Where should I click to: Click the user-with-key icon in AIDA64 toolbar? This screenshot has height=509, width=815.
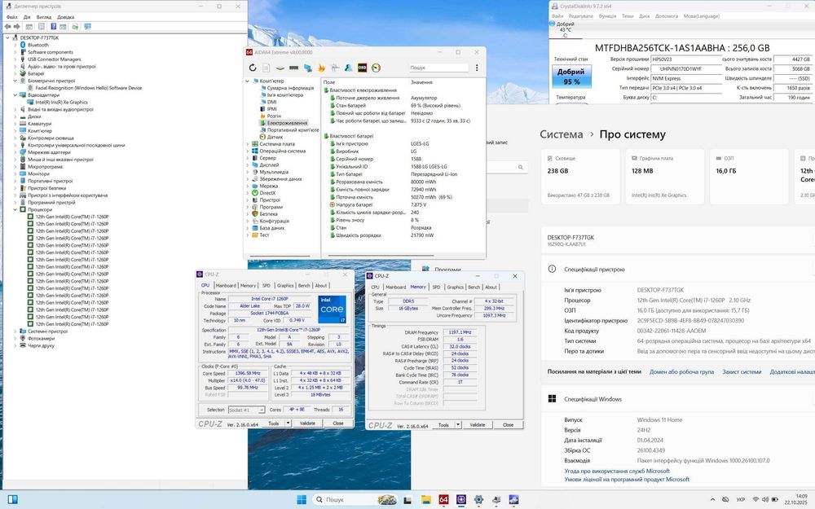348,68
